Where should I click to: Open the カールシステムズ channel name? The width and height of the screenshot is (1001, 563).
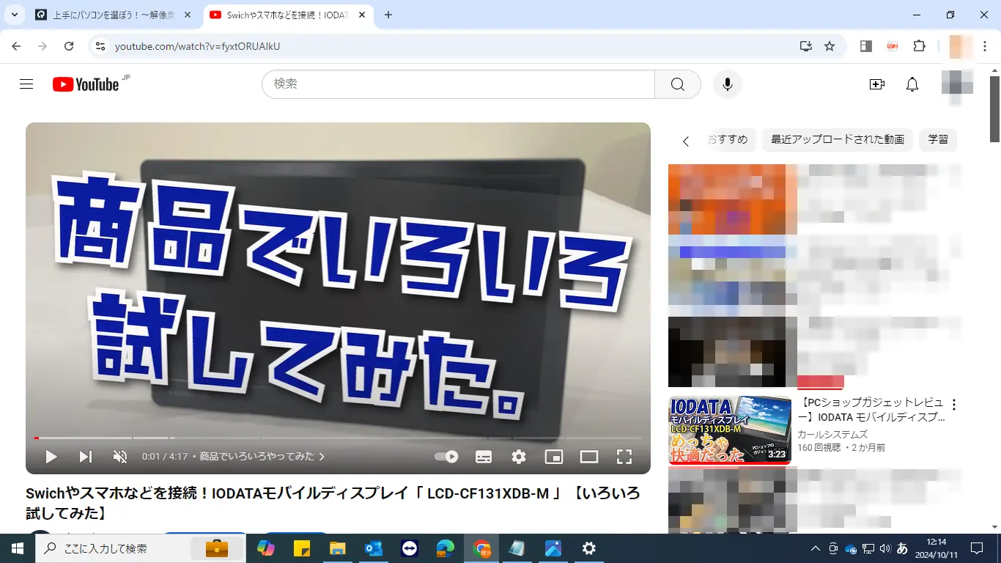[x=832, y=434]
